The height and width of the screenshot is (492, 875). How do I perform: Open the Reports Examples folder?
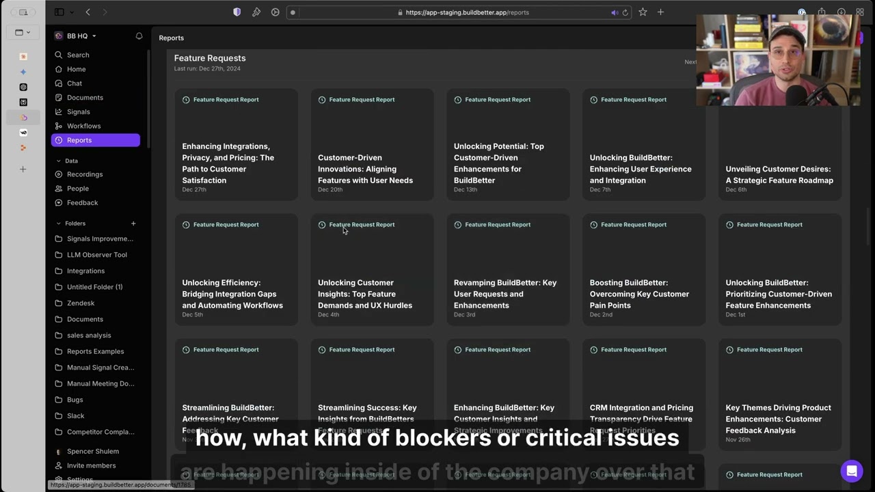pyautogui.click(x=96, y=351)
